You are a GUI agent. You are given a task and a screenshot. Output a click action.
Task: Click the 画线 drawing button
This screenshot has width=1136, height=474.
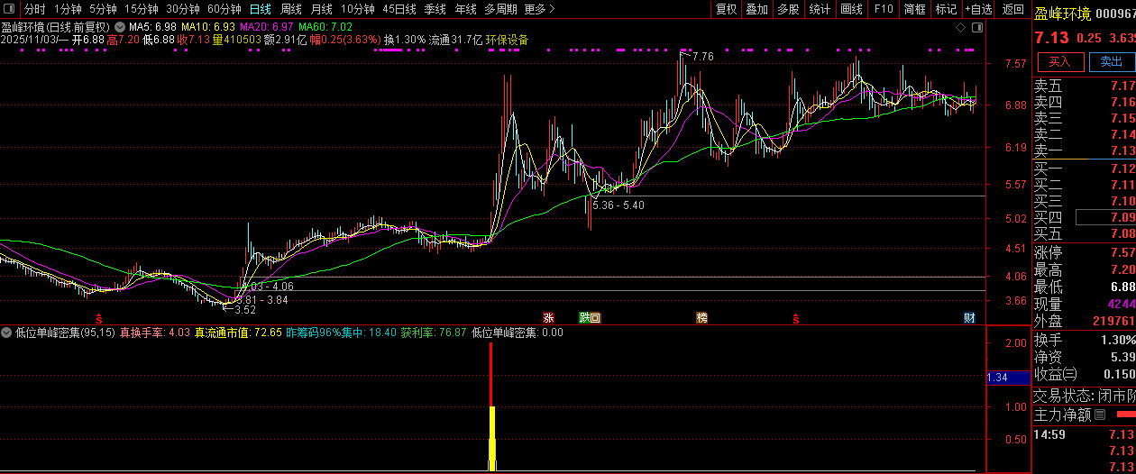pyautogui.click(x=851, y=9)
